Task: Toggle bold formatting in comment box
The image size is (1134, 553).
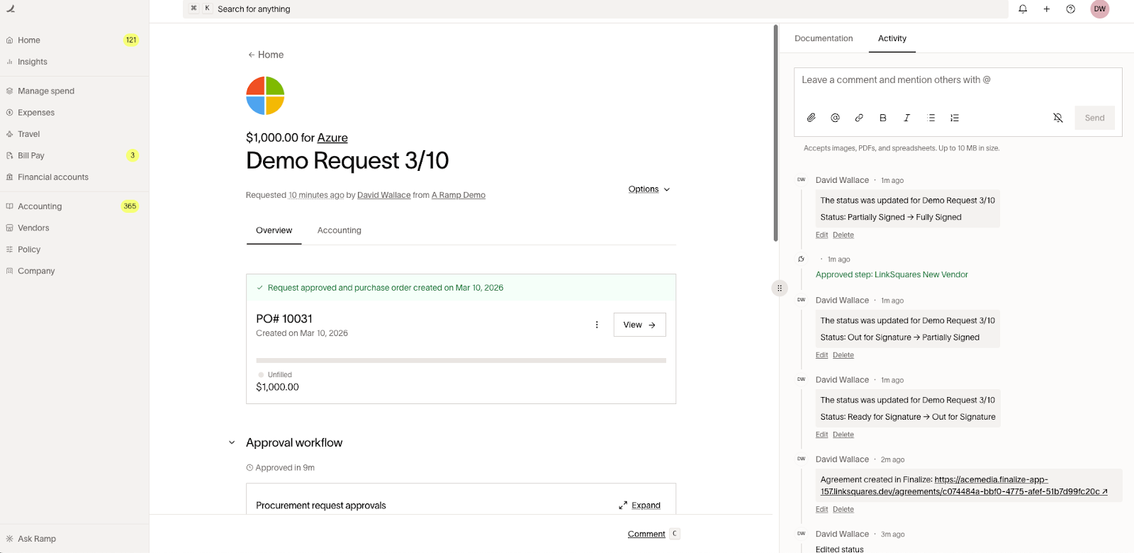Action: [x=883, y=118]
